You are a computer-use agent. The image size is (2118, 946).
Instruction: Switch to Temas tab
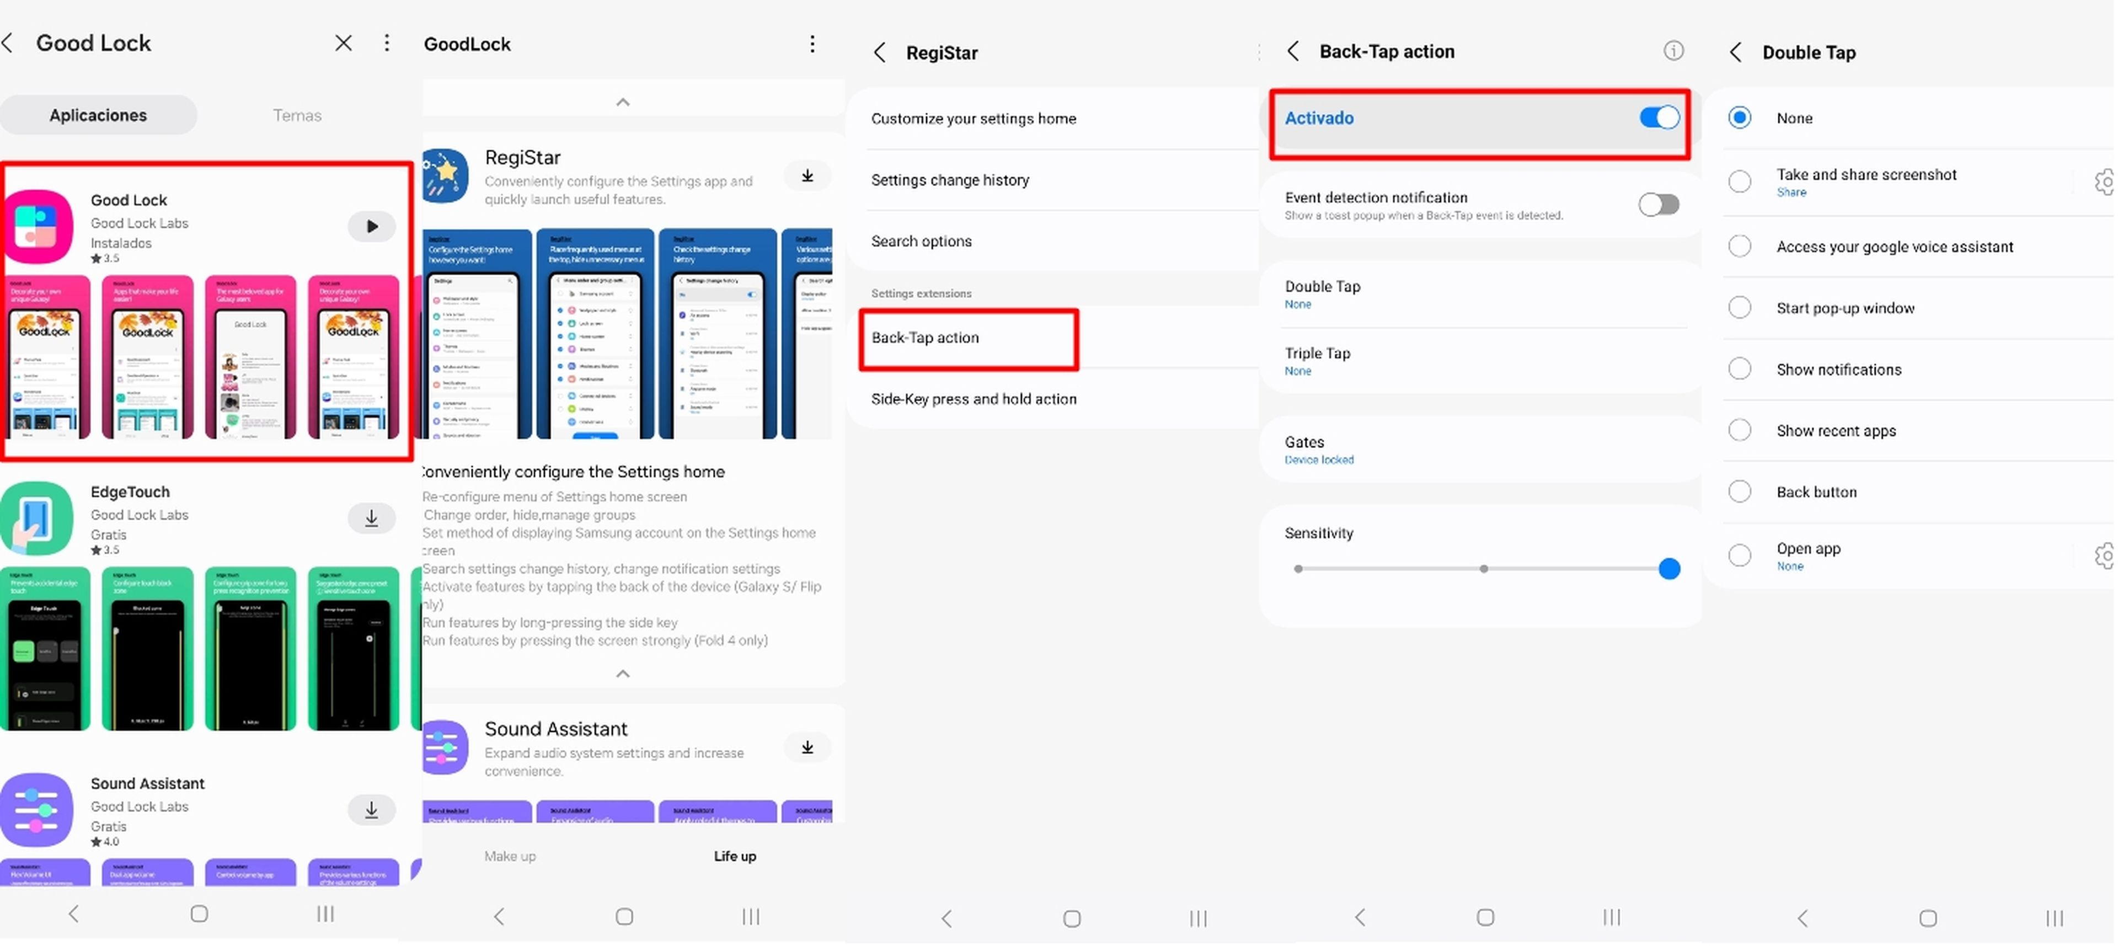point(297,115)
